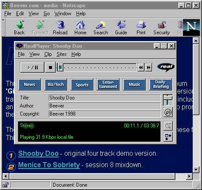Open the Guide toolbar button
Image resolution: width=202 pixels, height=190 pixels.
coord(121,28)
